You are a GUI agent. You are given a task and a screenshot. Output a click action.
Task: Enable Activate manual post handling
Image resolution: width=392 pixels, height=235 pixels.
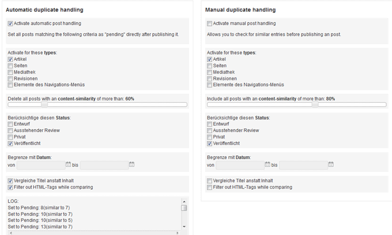(x=209, y=24)
